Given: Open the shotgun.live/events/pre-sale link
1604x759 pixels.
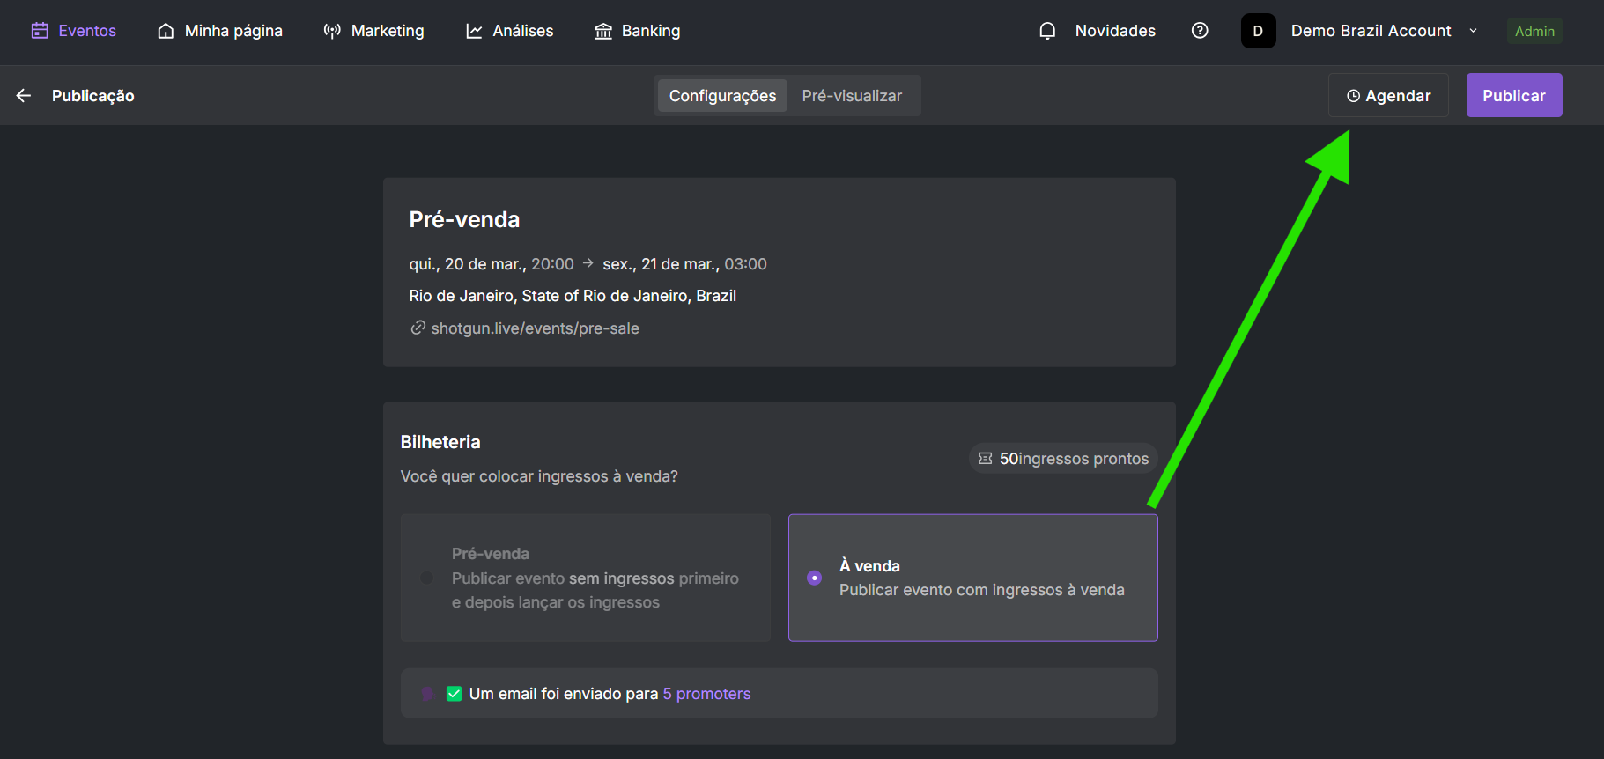Looking at the screenshot, I should click(x=535, y=328).
